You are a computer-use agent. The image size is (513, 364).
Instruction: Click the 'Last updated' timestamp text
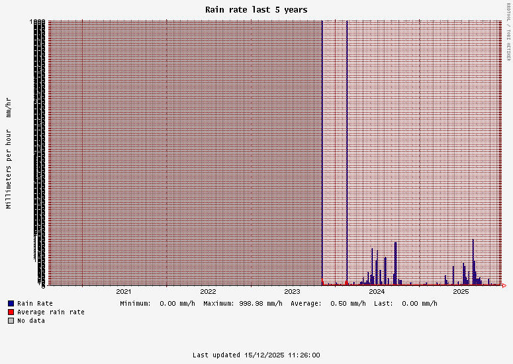coord(256,355)
